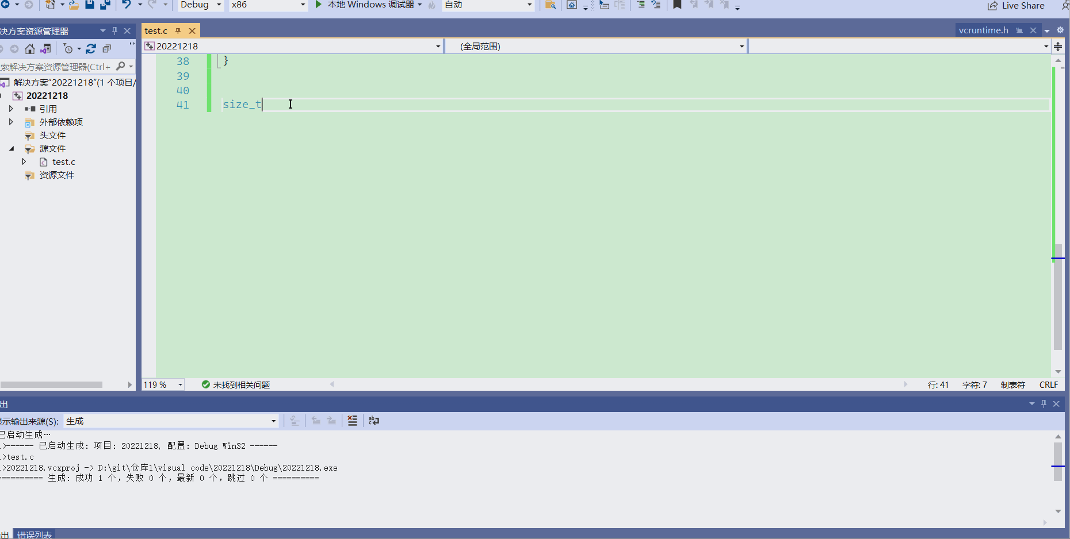The width and height of the screenshot is (1070, 539).
Task: Open the 全局范围 scope dropdown
Action: click(x=597, y=46)
